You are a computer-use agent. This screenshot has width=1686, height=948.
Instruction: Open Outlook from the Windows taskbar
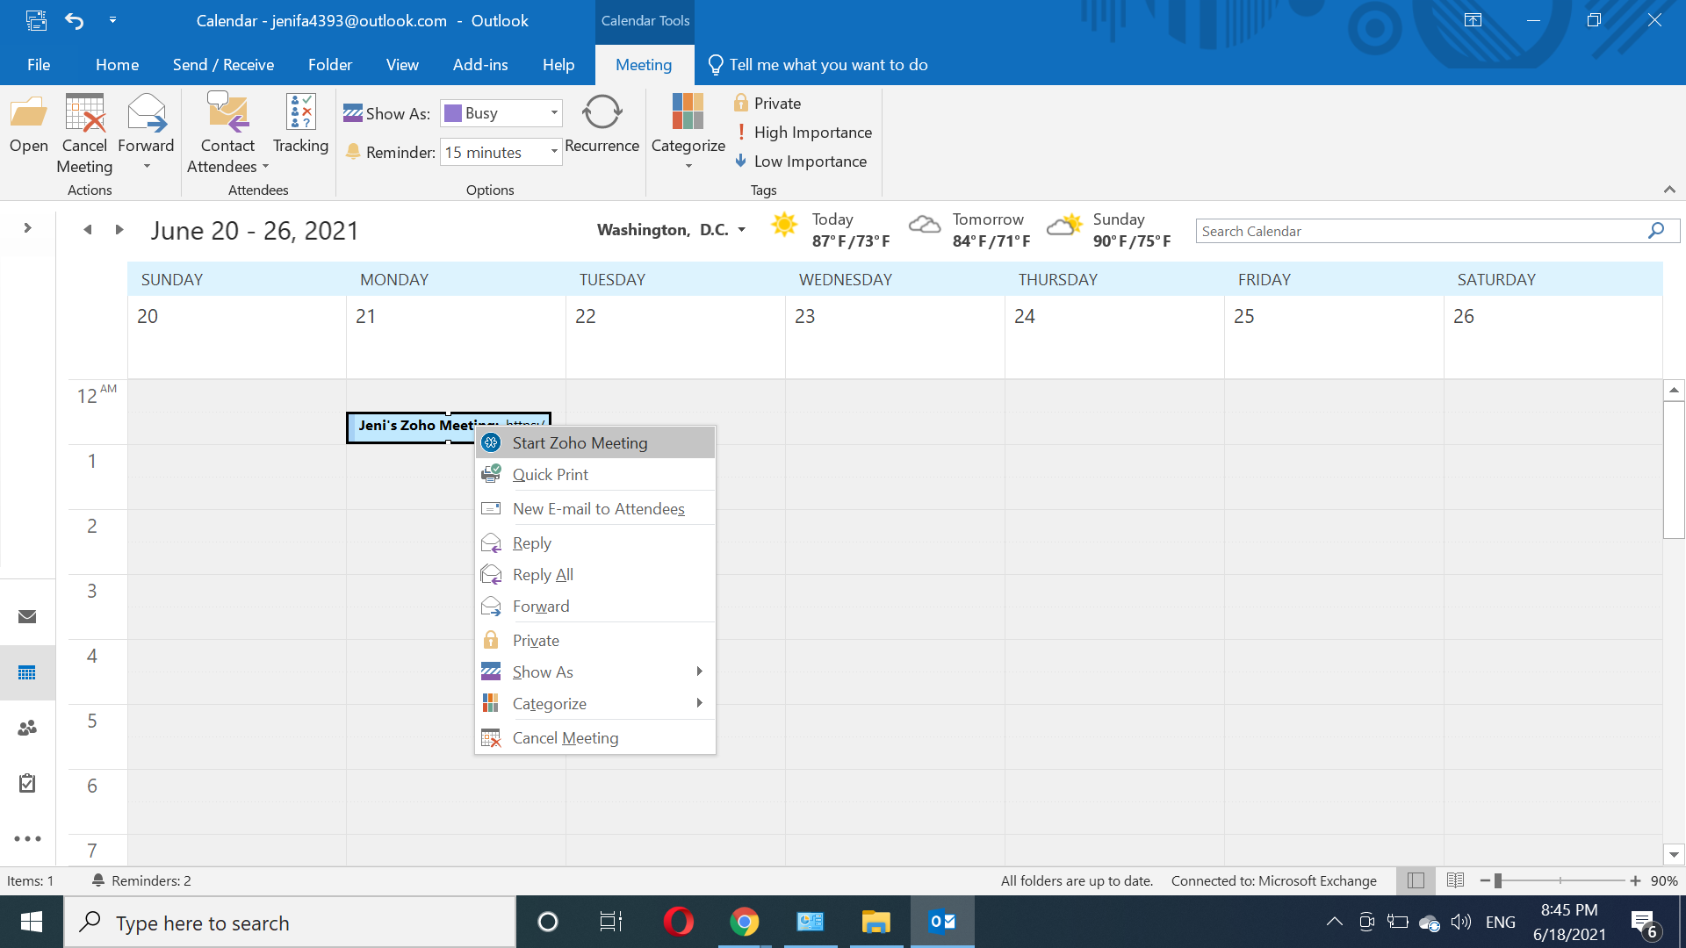[942, 922]
